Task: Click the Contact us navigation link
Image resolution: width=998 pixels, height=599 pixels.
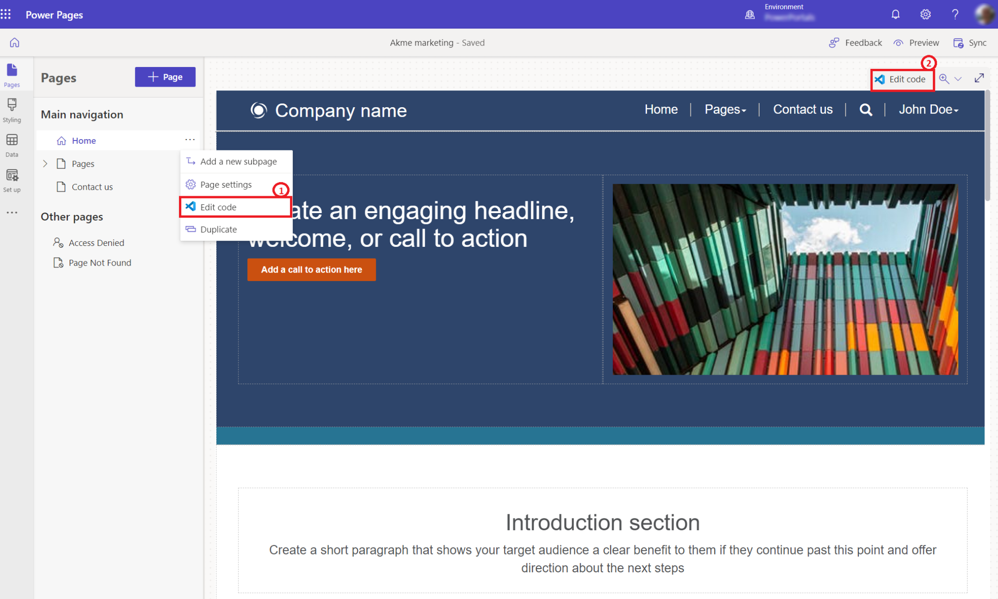Action: click(x=804, y=109)
